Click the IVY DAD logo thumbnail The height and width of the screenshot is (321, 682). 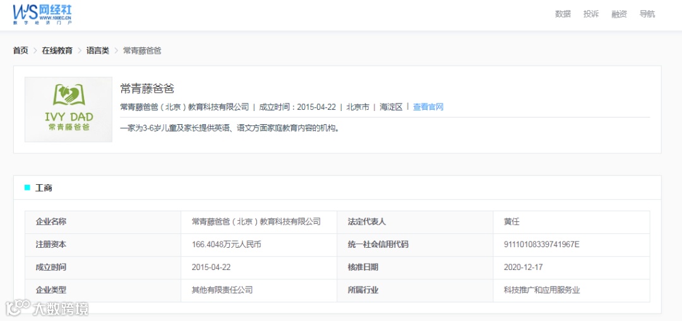click(x=68, y=110)
